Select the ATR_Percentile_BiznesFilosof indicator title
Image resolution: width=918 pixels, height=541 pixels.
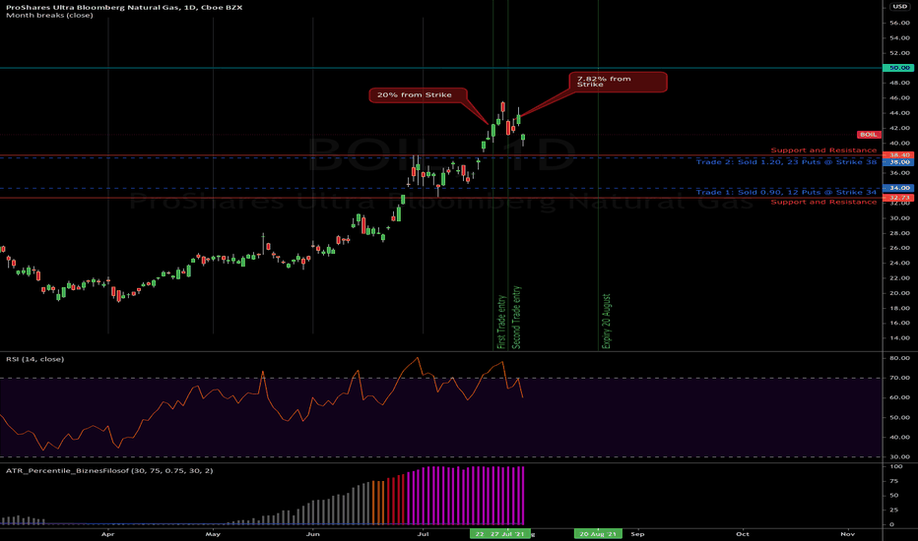[x=109, y=470]
